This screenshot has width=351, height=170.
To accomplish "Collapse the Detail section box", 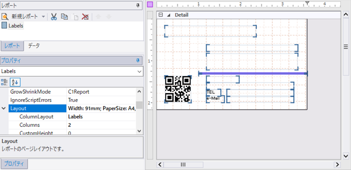I will [160, 15].
